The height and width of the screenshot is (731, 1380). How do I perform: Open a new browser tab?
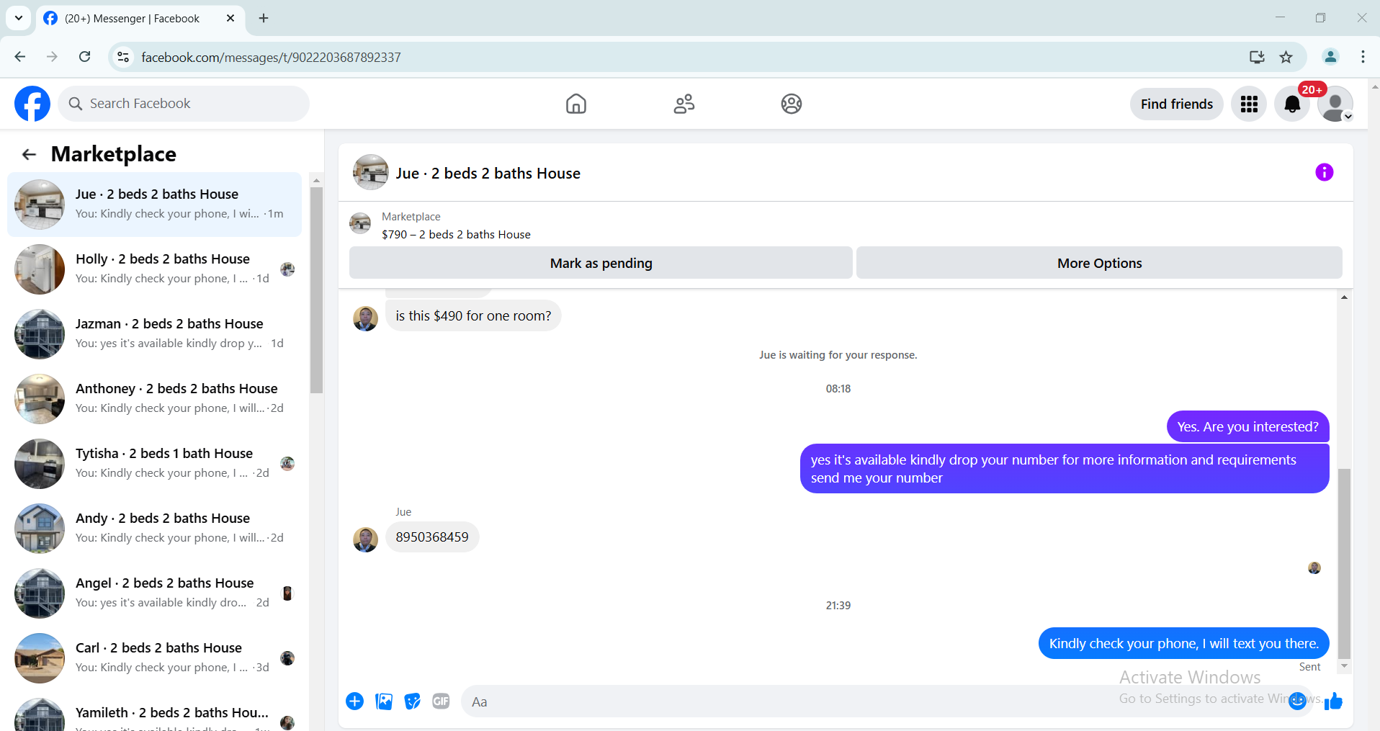pos(264,18)
